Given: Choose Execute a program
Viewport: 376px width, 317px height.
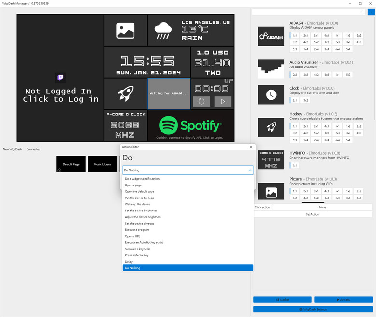Looking at the screenshot, I should (x=188, y=230).
